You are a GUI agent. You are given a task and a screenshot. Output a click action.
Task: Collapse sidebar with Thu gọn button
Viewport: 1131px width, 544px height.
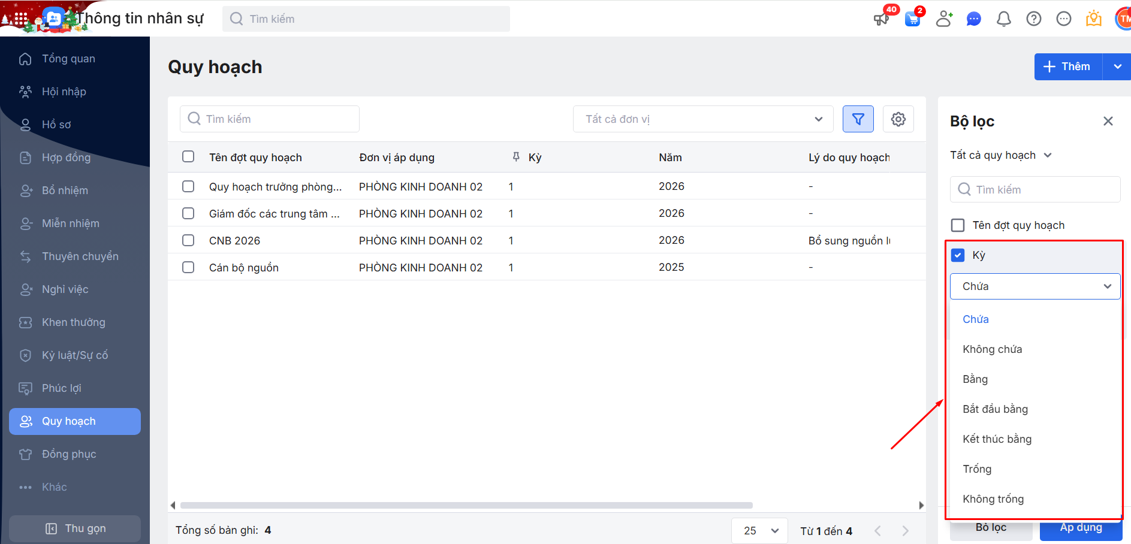tap(76, 528)
